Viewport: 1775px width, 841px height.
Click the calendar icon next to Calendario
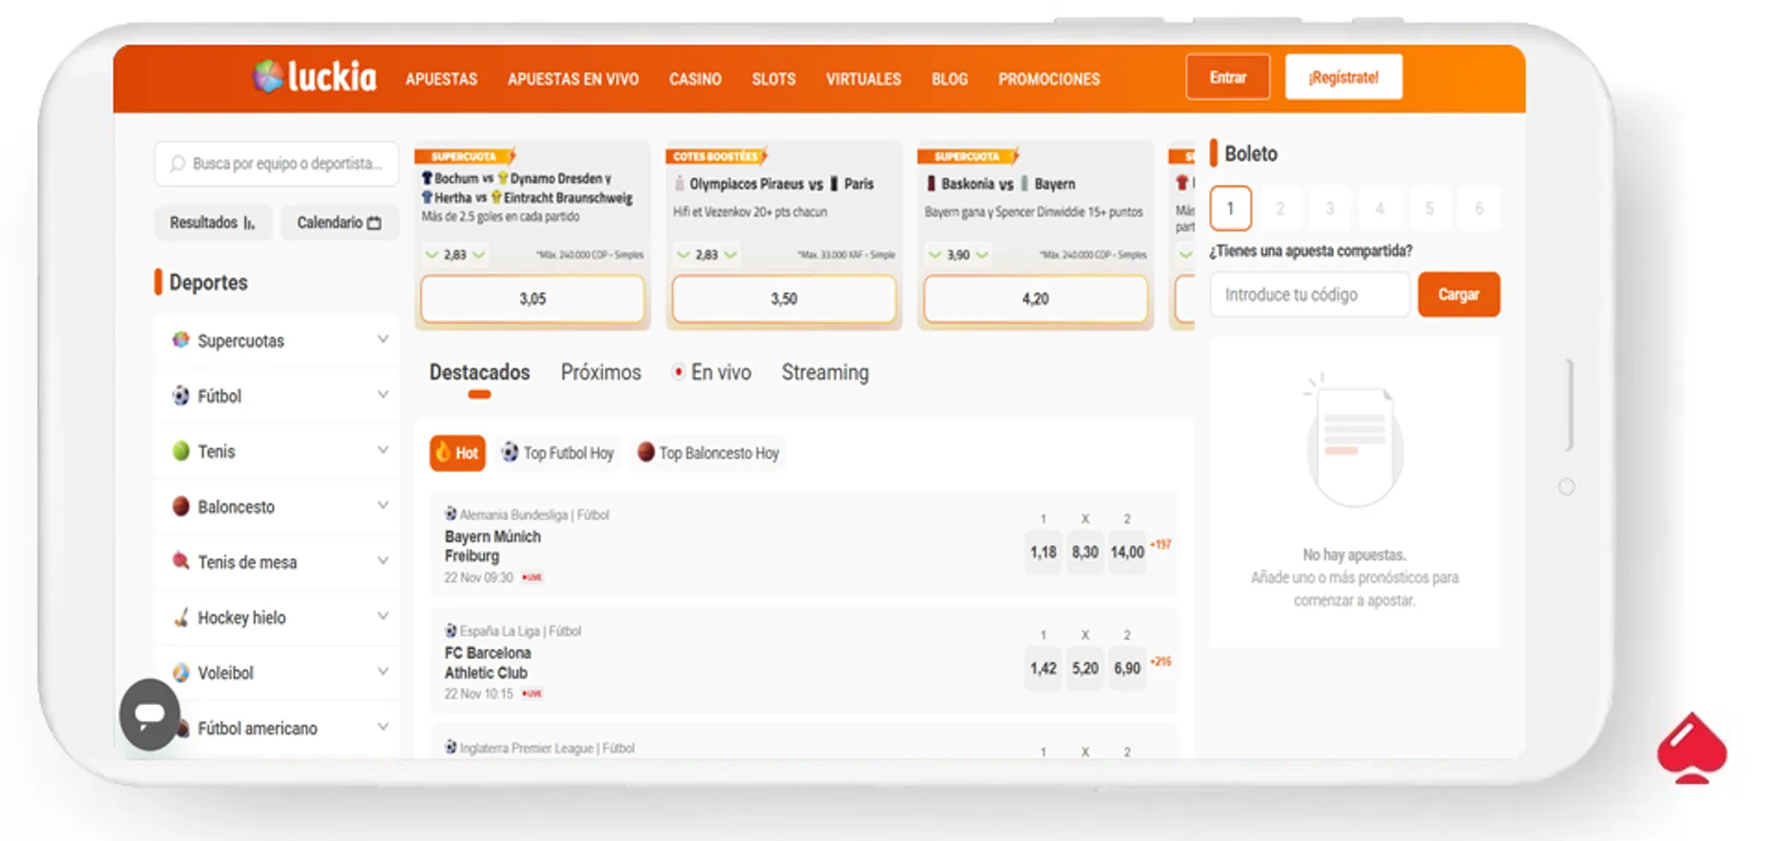373,222
